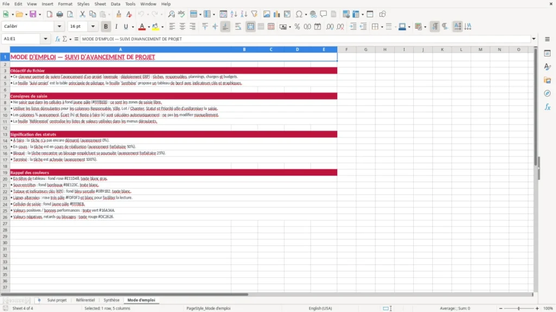Expand the Name Box dropdown
The image size is (556, 312).
46,39
